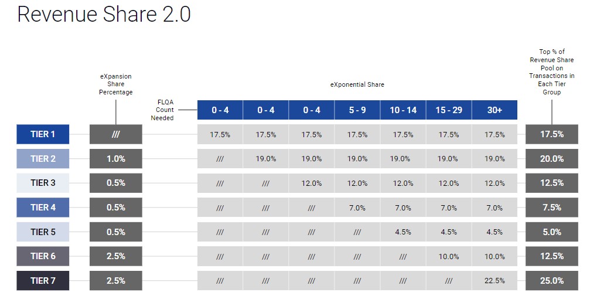Click the 22.5% cell in Tier 7 row

point(494,281)
